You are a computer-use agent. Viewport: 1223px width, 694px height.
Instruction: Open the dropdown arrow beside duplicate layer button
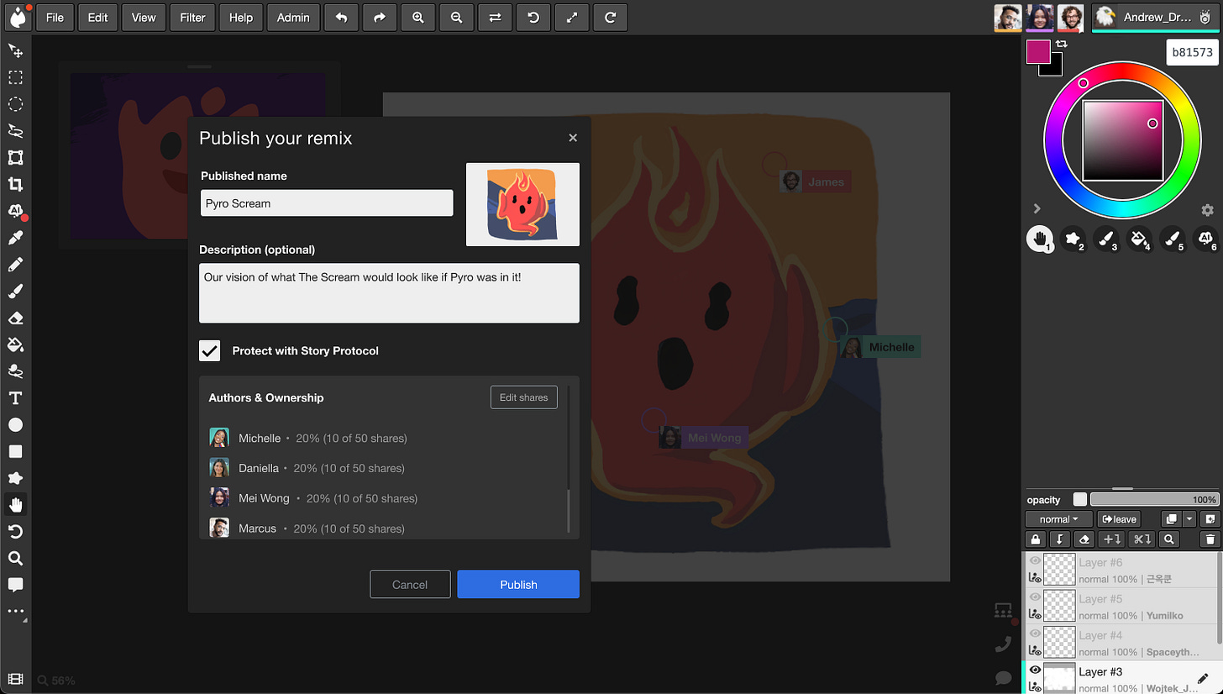[1189, 519]
